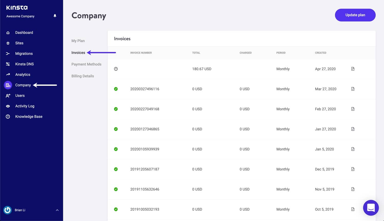Select Company in the sidebar
384x221 pixels.
point(23,85)
